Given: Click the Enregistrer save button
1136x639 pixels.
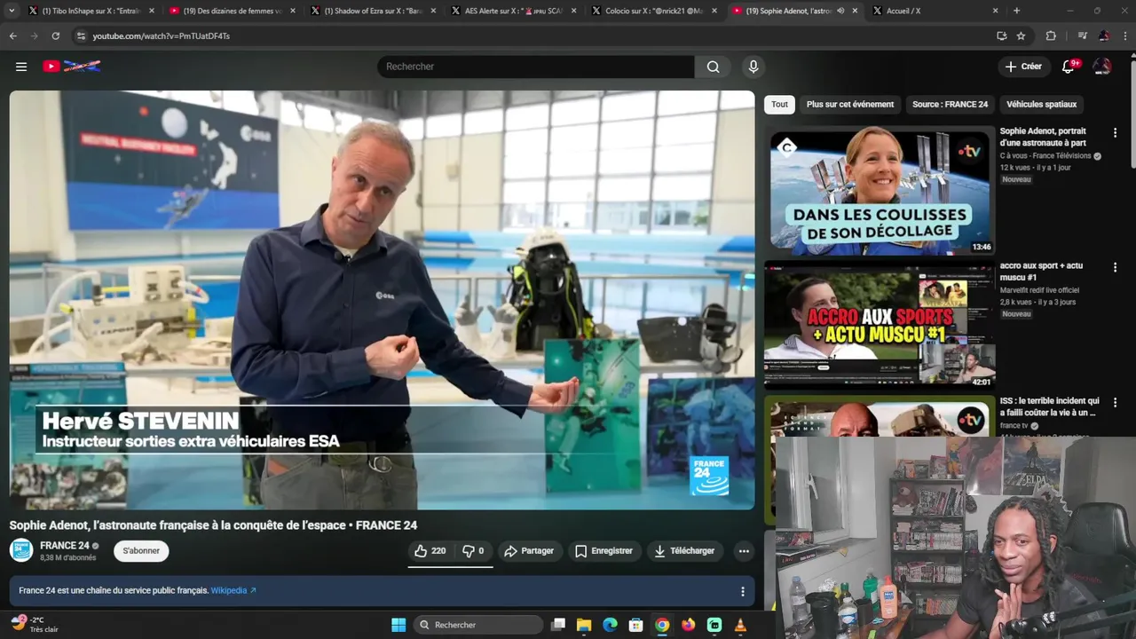Looking at the screenshot, I should [603, 551].
